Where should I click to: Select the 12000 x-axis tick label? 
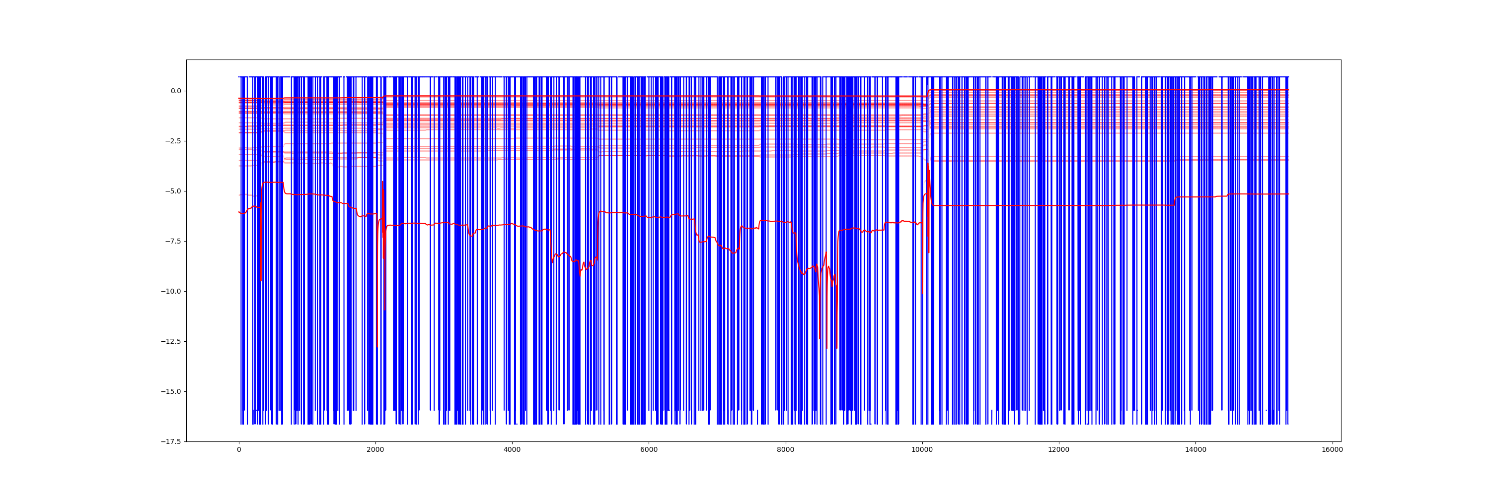click(x=1059, y=449)
